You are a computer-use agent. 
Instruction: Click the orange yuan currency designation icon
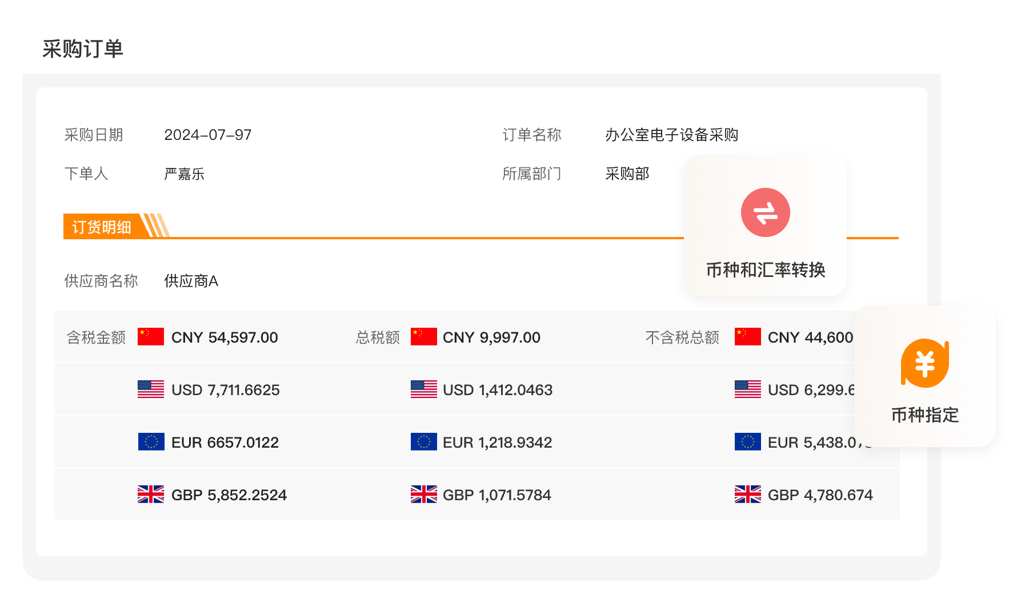click(924, 363)
